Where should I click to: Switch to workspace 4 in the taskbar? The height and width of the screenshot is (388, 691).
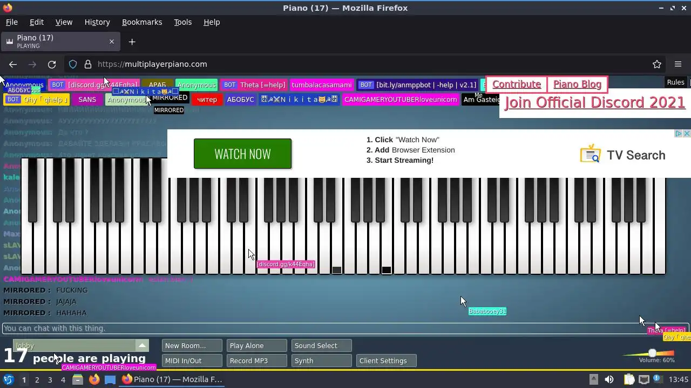point(63,379)
